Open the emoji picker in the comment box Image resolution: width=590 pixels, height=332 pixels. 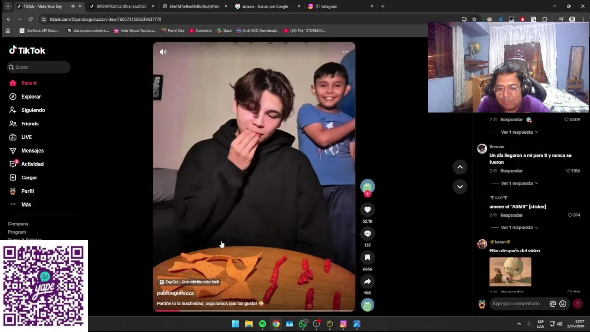coord(563,304)
